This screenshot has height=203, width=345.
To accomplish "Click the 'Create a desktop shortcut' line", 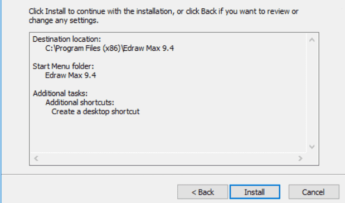I will 95,112.
